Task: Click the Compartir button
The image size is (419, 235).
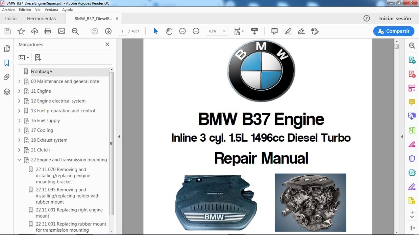Action: [x=394, y=31]
